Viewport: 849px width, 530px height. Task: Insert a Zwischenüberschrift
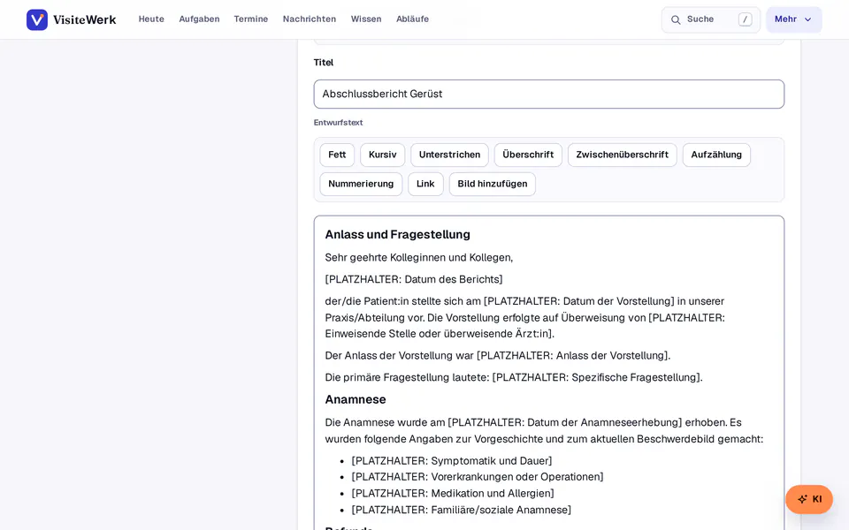point(622,155)
